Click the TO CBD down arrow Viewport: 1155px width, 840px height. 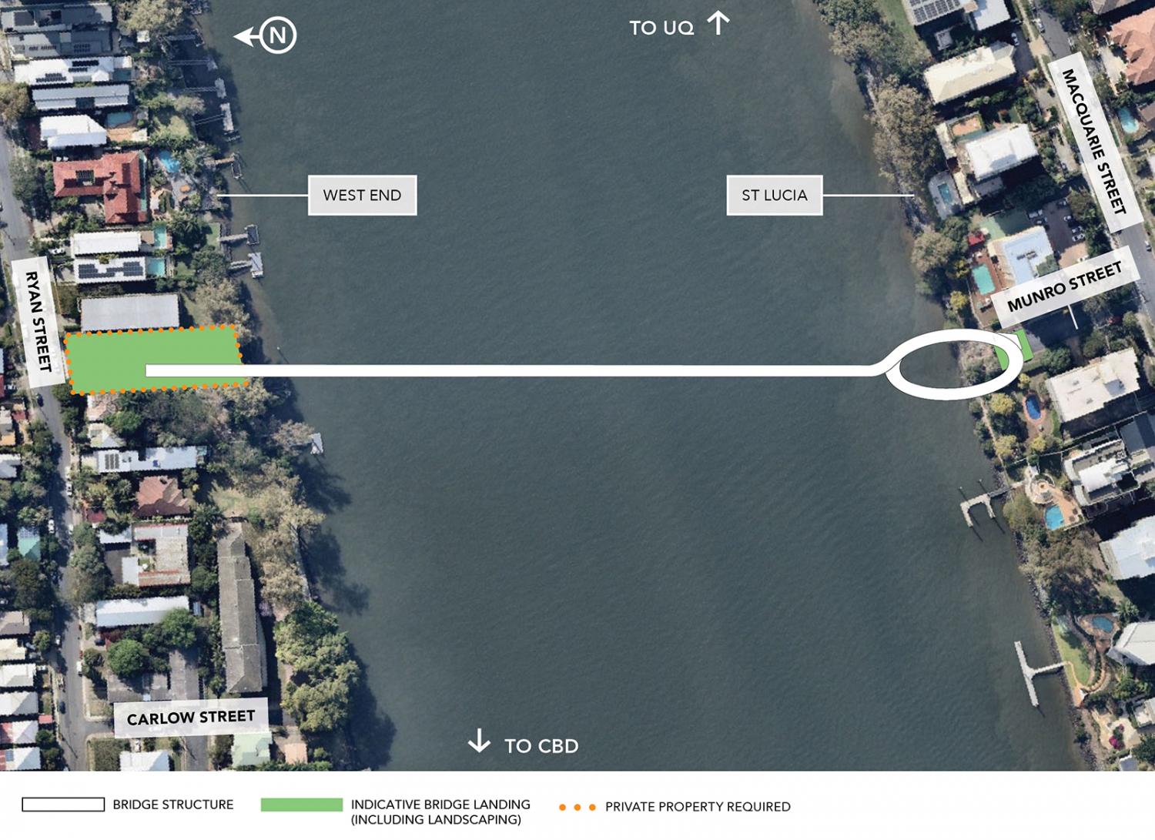[479, 741]
